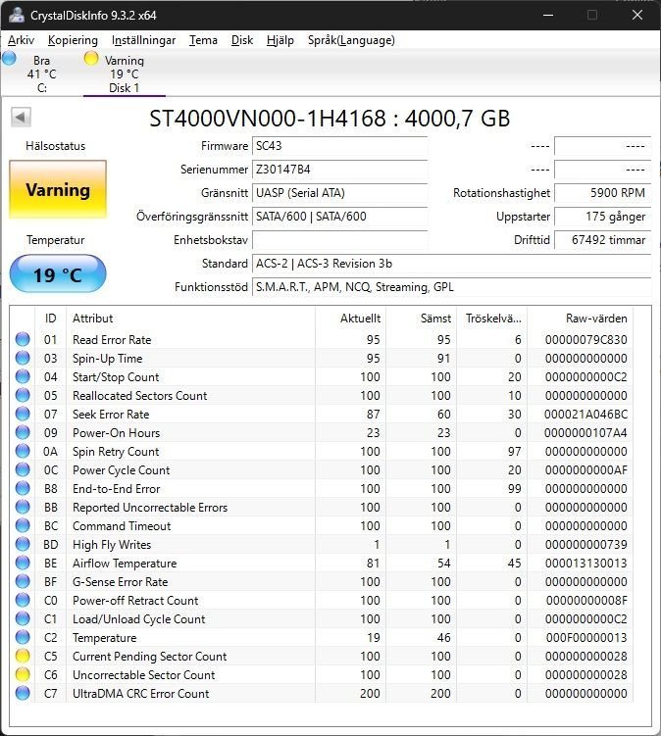Click blue status icon for Read Error Rate
Screen dimensions: 661x736
click(23, 340)
